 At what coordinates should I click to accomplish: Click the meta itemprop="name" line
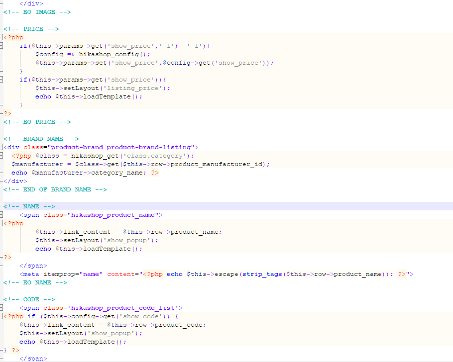coord(217,274)
